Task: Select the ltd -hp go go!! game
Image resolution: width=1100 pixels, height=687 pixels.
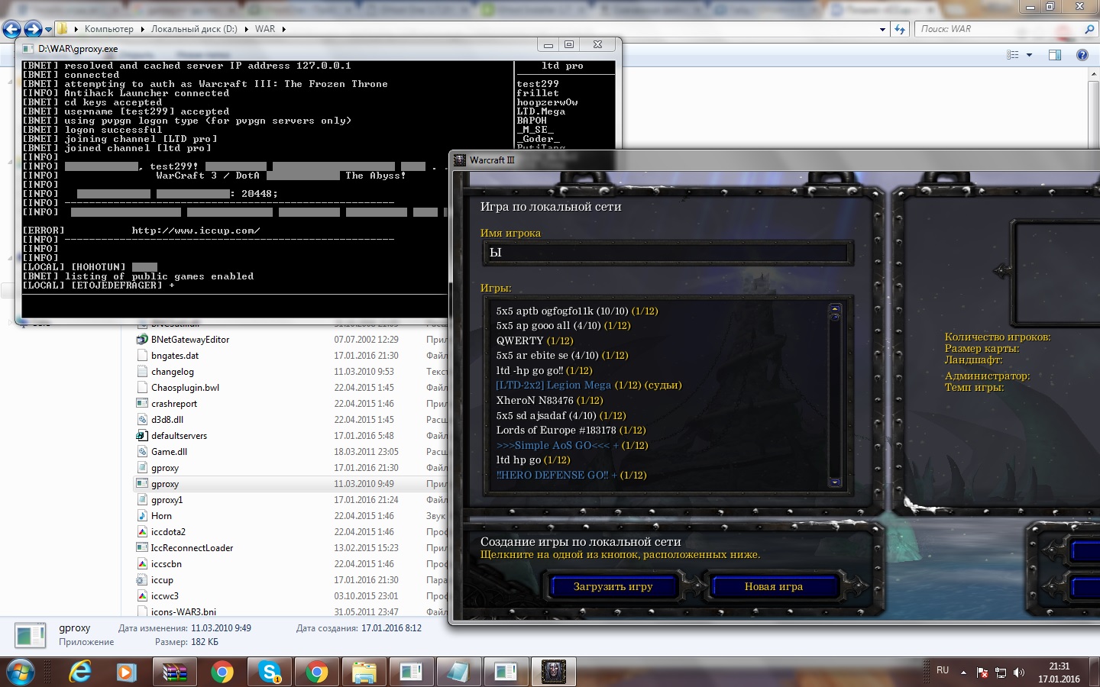Action: pyautogui.click(x=544, y=371)
